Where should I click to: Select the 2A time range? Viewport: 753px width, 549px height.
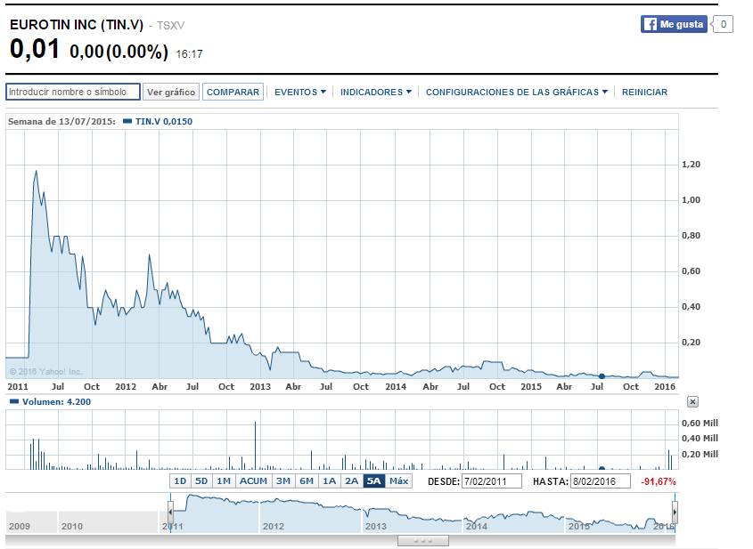point(351,480)
